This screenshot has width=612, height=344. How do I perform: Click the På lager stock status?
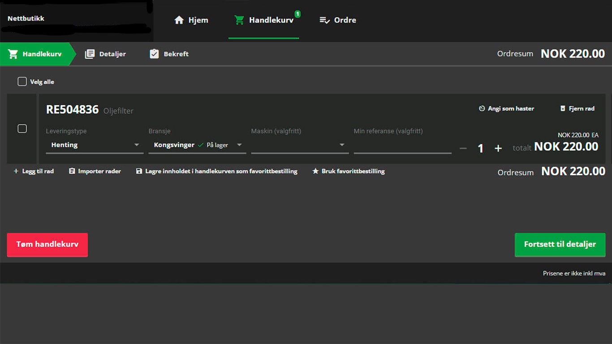point(213,145)
